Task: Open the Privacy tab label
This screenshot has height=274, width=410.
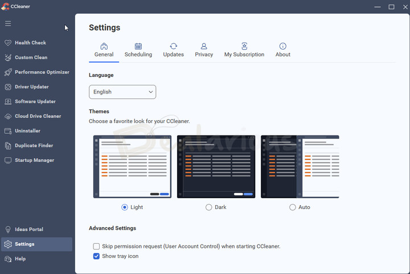Action: [204, 54]
